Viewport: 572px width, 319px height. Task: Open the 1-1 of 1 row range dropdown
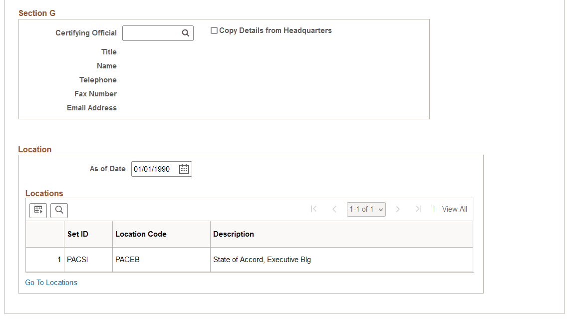(x=366, y=209)
